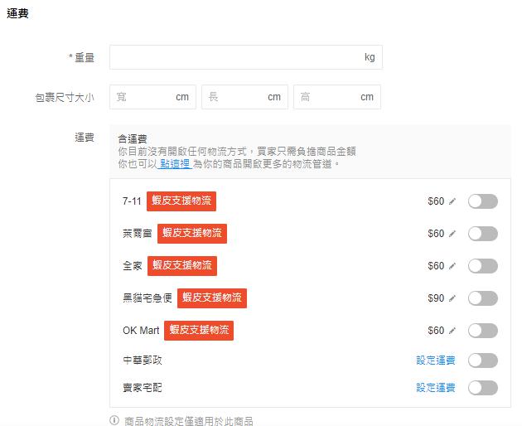Click the $90 fee for 黑貓宅急便

(x=436, y=298)
